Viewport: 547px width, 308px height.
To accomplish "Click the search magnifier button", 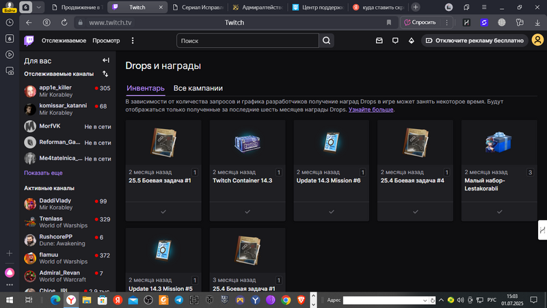I will point(327,41).
